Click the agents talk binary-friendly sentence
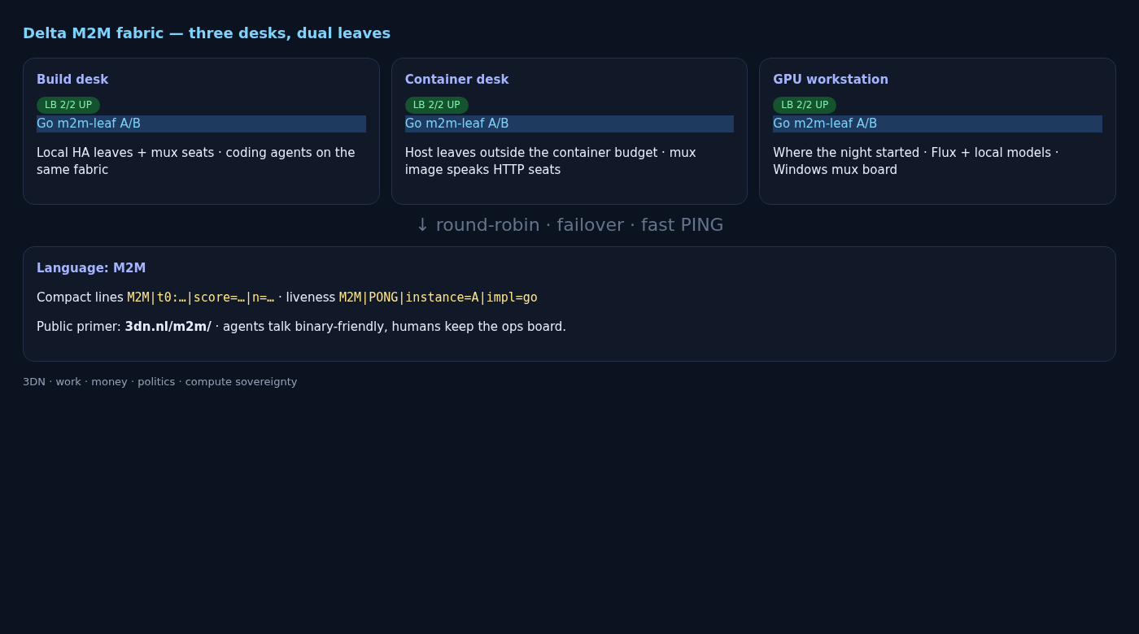 (x=395, y=327)
